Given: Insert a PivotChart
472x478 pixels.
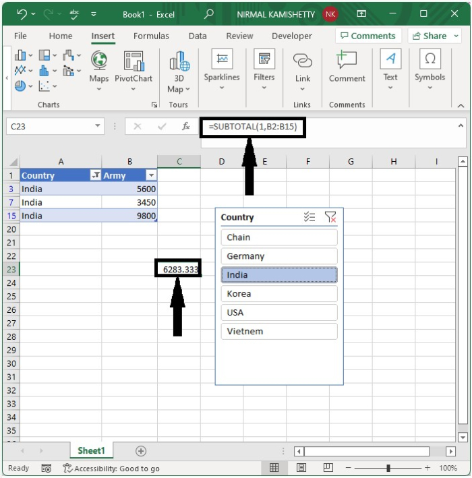Looking at the screenshot, I should pos(134,71).
